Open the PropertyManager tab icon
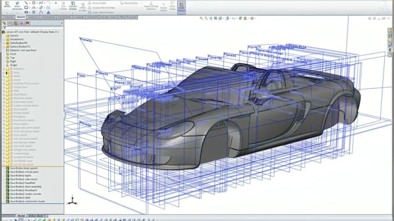 pos(10,23)
